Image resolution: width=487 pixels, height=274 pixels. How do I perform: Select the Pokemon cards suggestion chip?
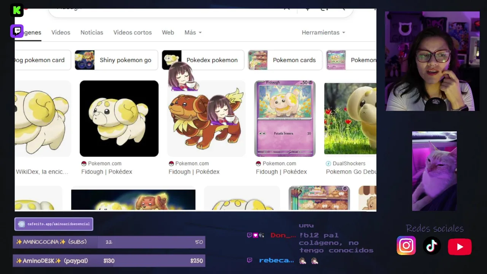[x=285, y=60]
